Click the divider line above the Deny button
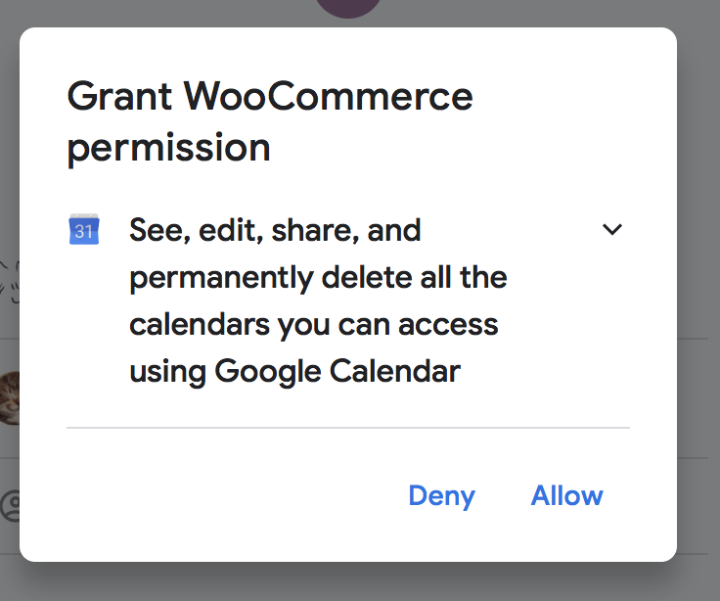The width and height of the screenshot is (720, 601). [347, 428]
